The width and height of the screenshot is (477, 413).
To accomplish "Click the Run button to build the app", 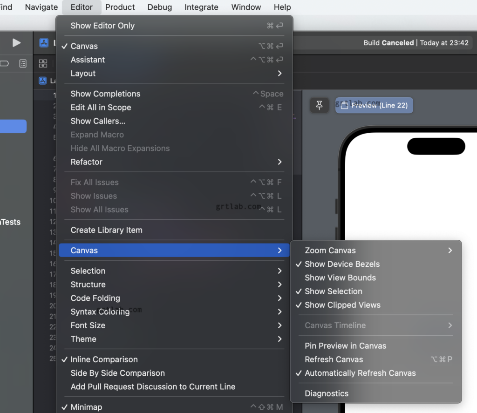I will pyautogui.click(x=16, y=43).
